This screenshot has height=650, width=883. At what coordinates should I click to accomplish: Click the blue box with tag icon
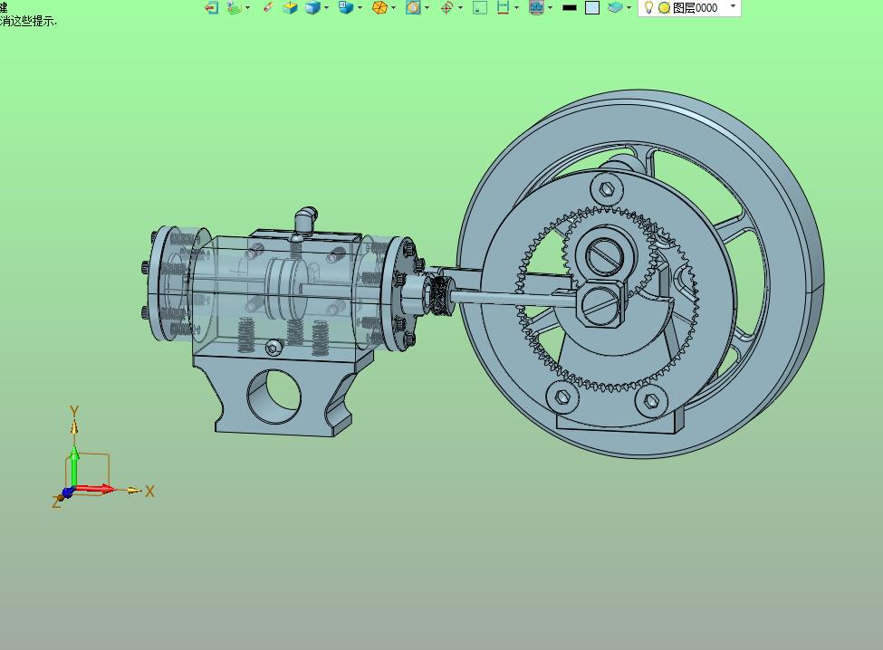pyautogui.click(x=346, y=7)
